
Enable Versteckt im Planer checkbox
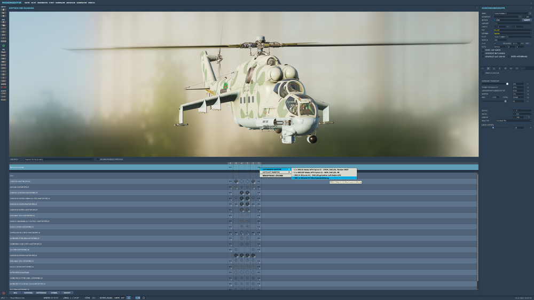(483, 53)
